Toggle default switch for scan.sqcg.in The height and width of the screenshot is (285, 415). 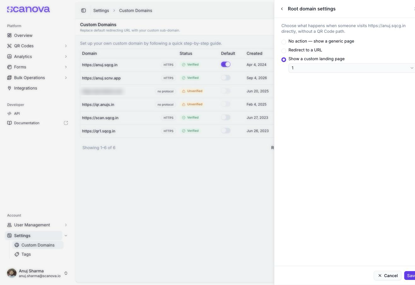click(x=226, y=117)
